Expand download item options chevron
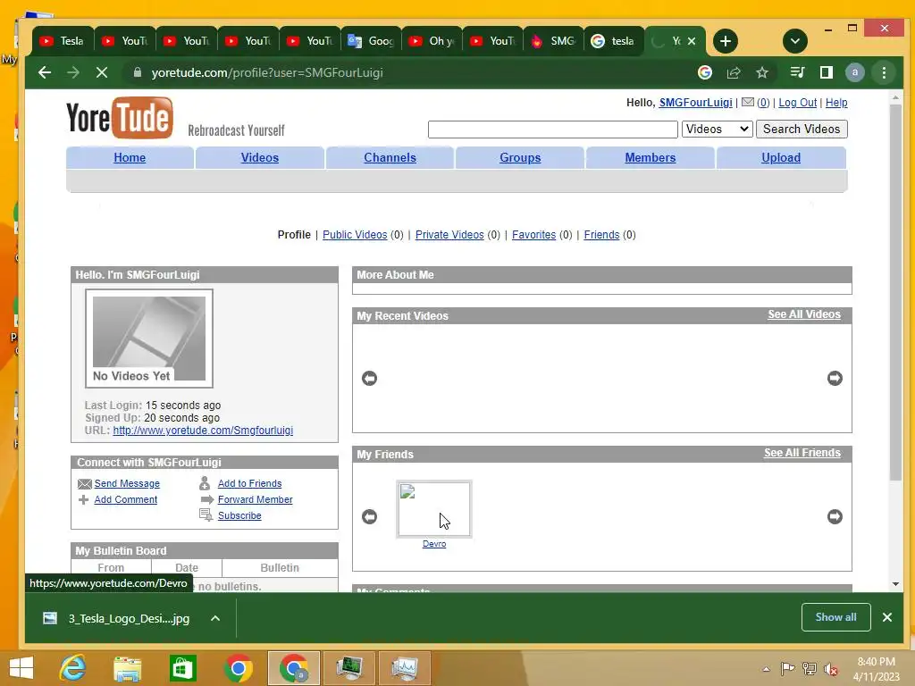915x686 pixels. [215, 618]
